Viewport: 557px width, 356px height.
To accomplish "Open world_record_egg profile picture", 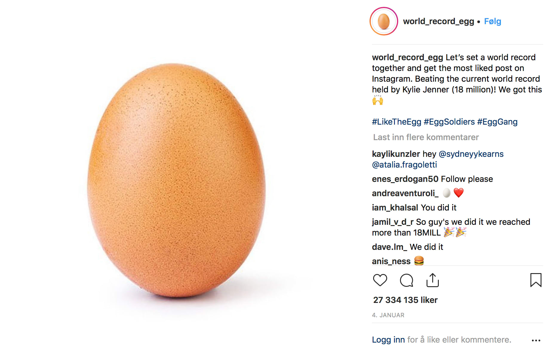I will tap(384, 21).
